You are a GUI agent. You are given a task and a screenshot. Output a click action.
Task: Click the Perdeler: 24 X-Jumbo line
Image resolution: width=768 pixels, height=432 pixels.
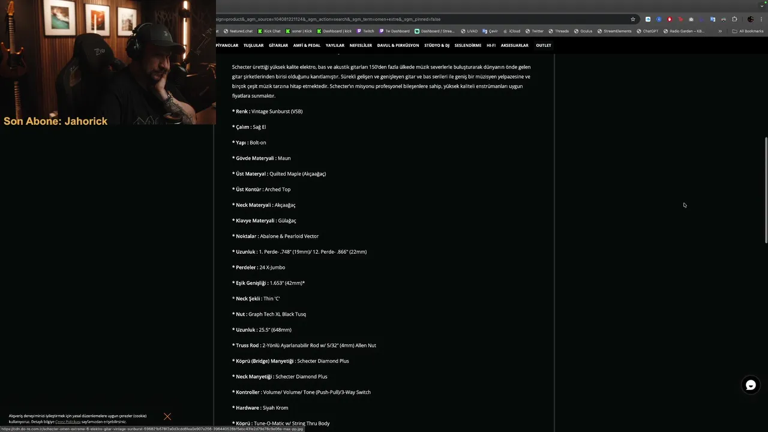pyautogui.click(x=259, y=268)
